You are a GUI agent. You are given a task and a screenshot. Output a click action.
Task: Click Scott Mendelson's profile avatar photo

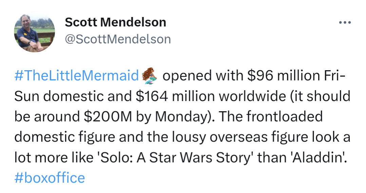[x=35, y=33]
